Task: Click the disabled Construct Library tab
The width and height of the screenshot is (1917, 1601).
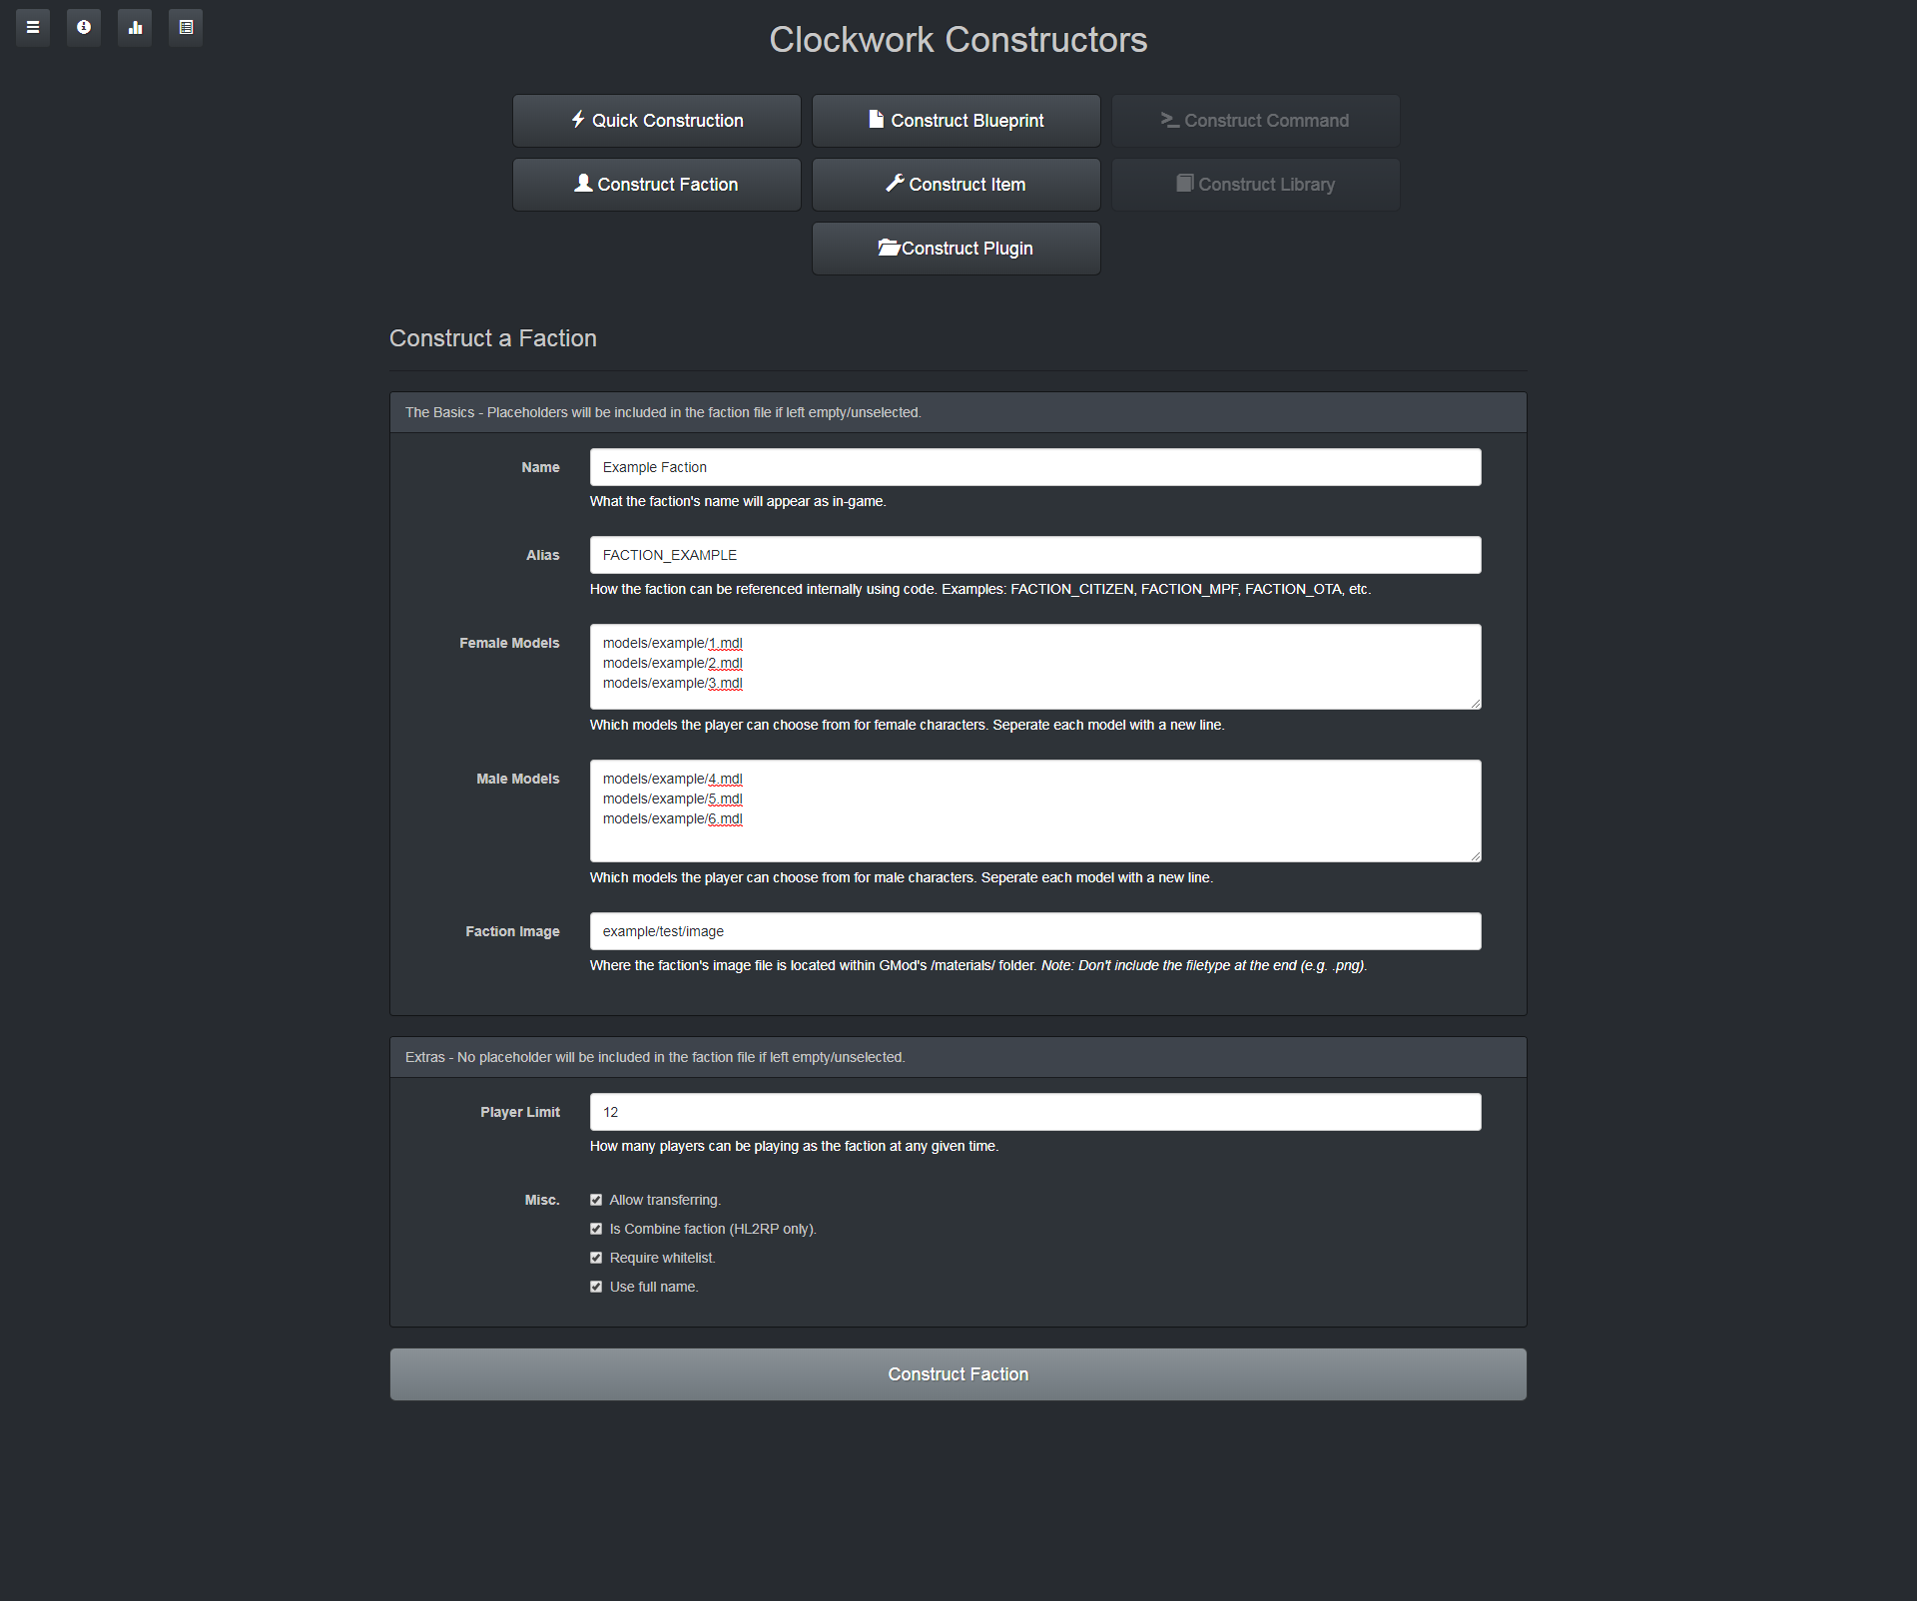Action: [1256, 185]
